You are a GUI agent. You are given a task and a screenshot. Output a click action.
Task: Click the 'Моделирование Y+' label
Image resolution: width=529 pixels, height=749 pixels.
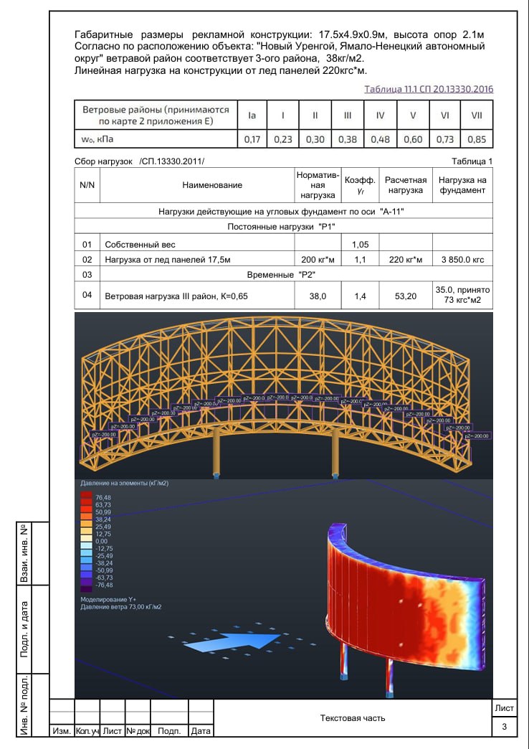coord(108,600)
